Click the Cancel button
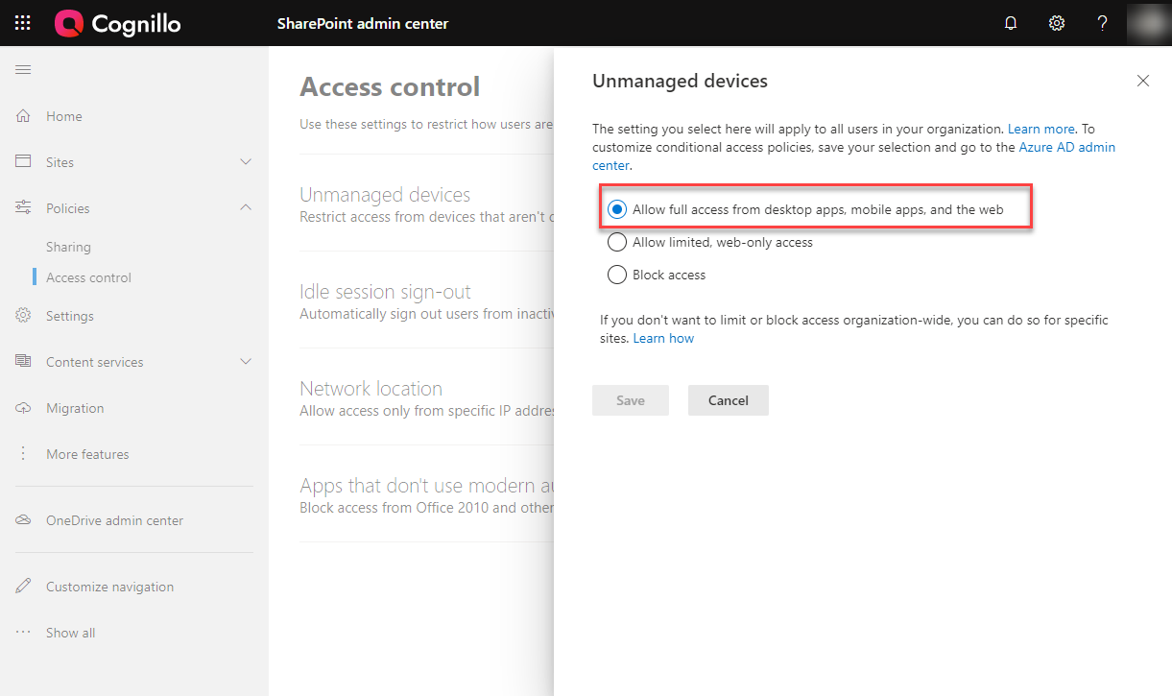This screenshot has width=1172, height=696. [x=729, y=400]
